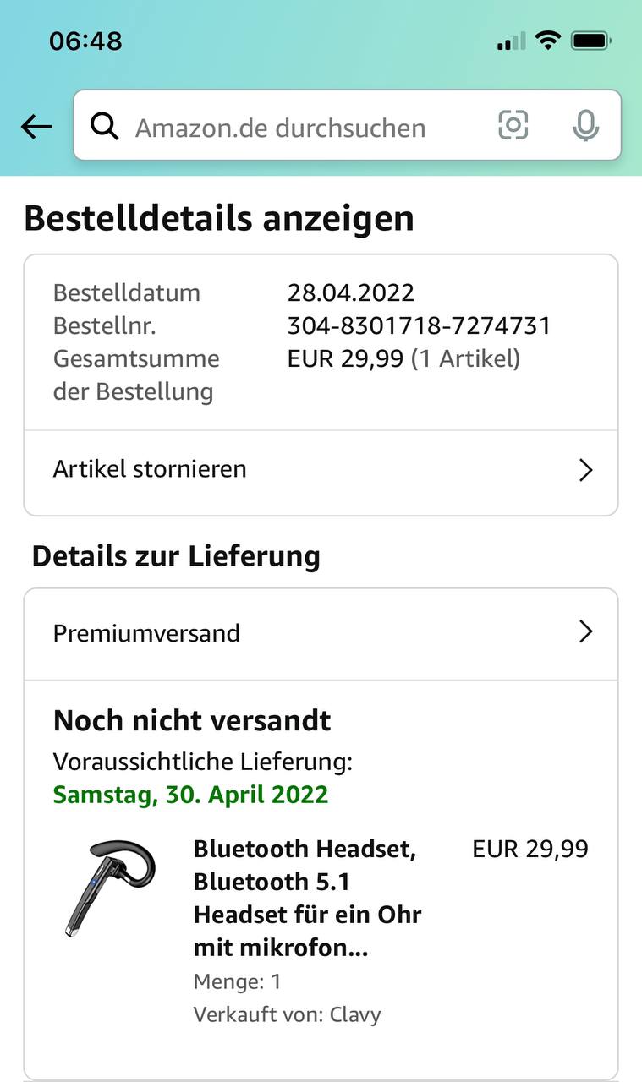Tap the microphone voice search icon

point(585,126)
